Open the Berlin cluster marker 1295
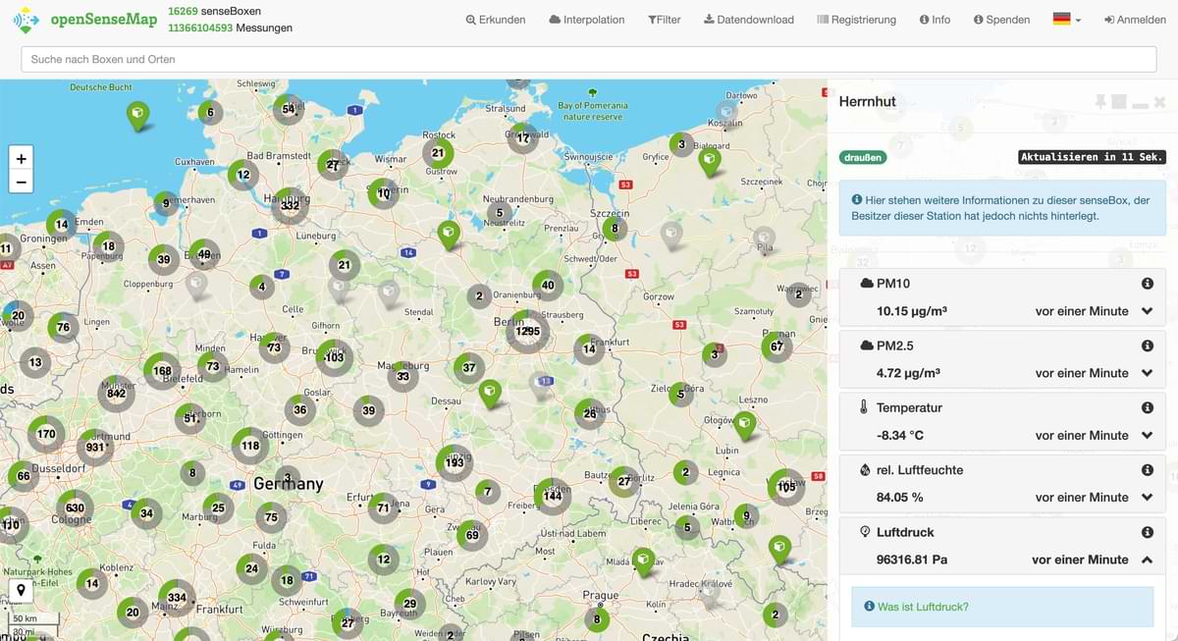 point(528,332)
